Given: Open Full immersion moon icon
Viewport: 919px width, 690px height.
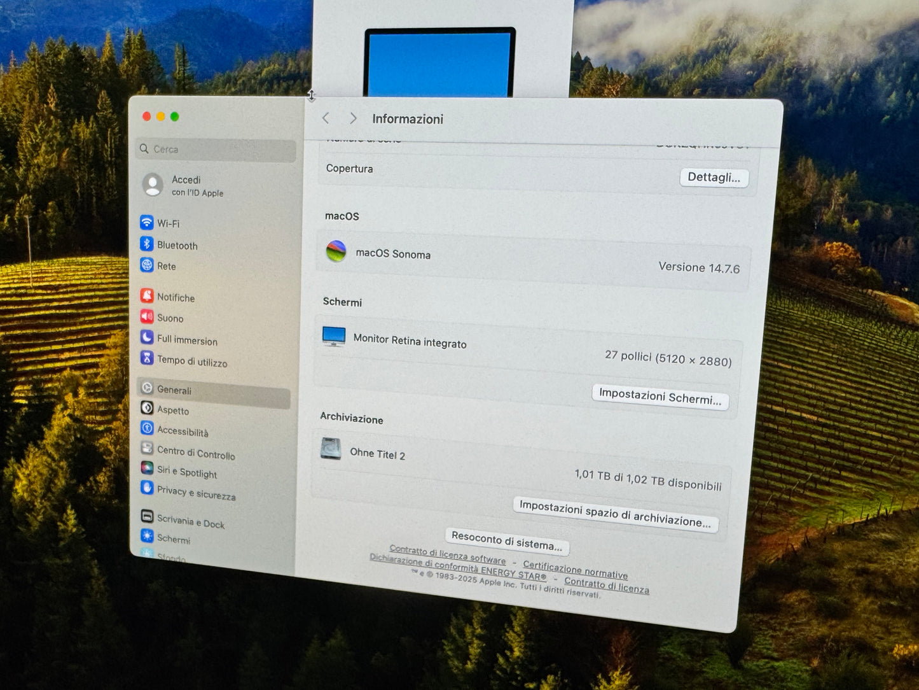Looking at the screenshot, I should click(147, 337).
